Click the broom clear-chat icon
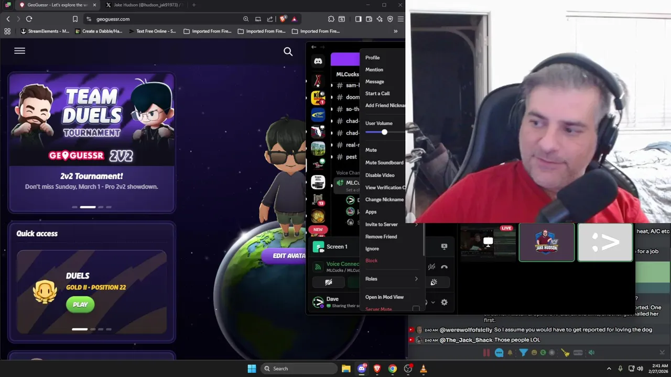This screenshot has width=671, height=377. (565, 353)
